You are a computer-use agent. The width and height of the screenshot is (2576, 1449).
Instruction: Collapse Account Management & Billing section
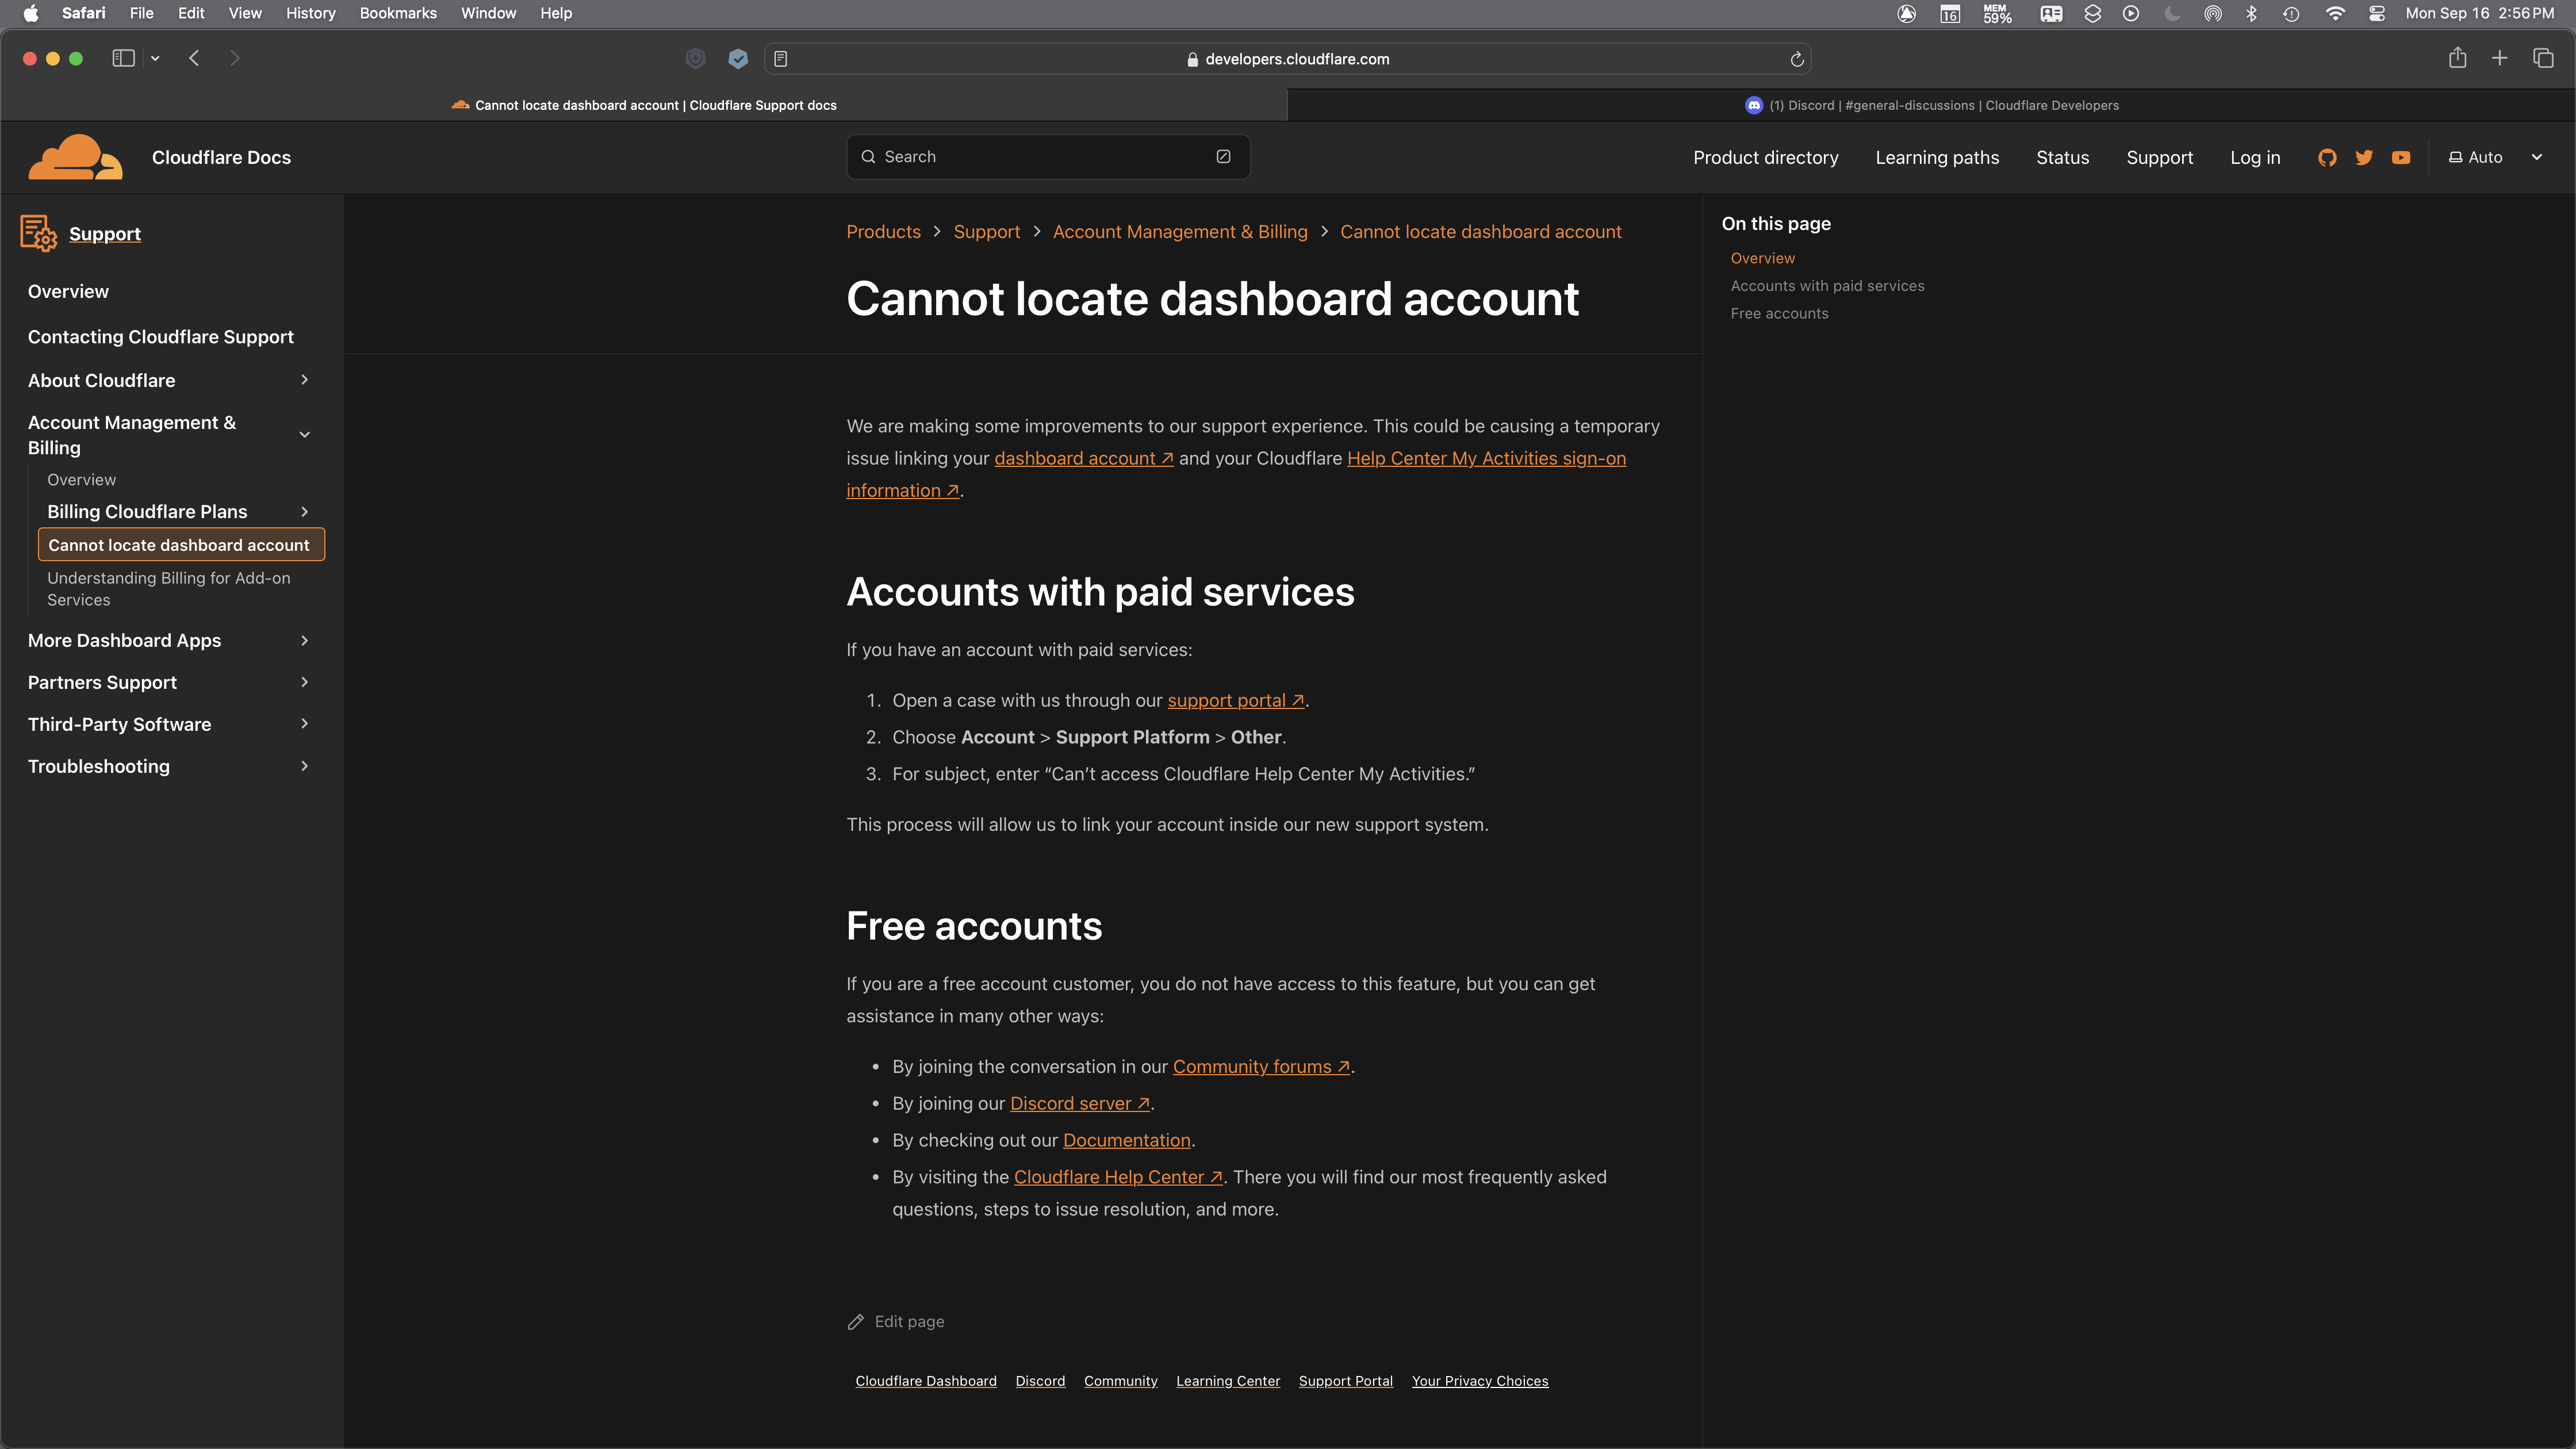click(x=304, y=435)
